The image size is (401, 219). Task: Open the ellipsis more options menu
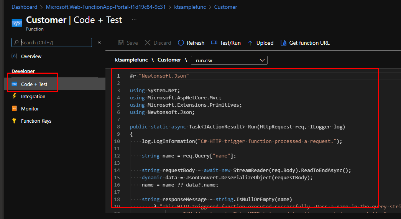click(x=134, y=19)
